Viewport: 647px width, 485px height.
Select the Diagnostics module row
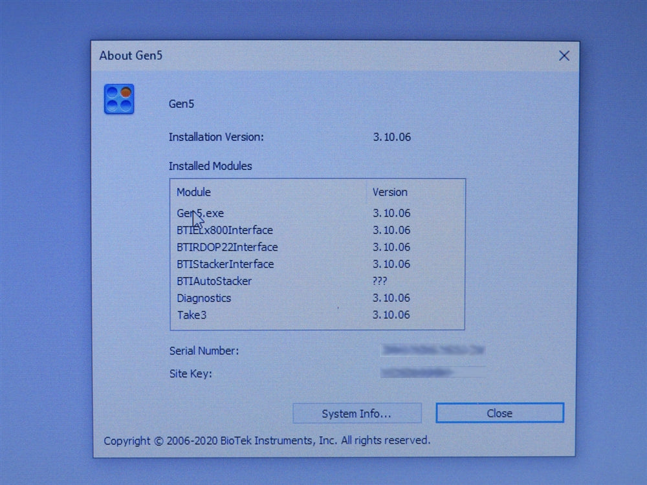click(317, 297)
